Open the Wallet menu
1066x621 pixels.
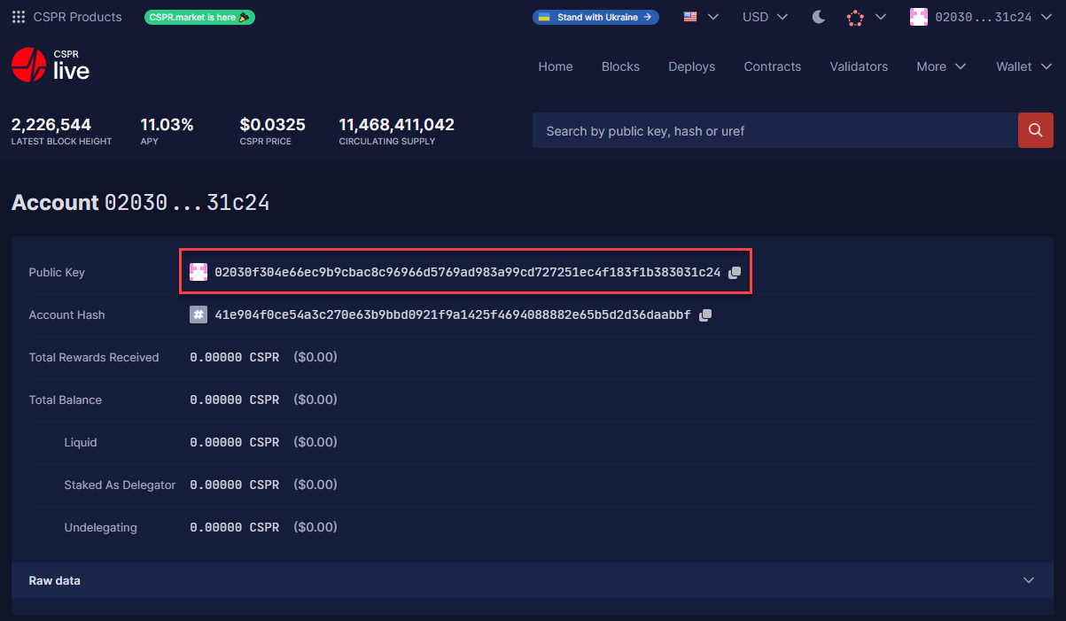[x=1023, y=66]
